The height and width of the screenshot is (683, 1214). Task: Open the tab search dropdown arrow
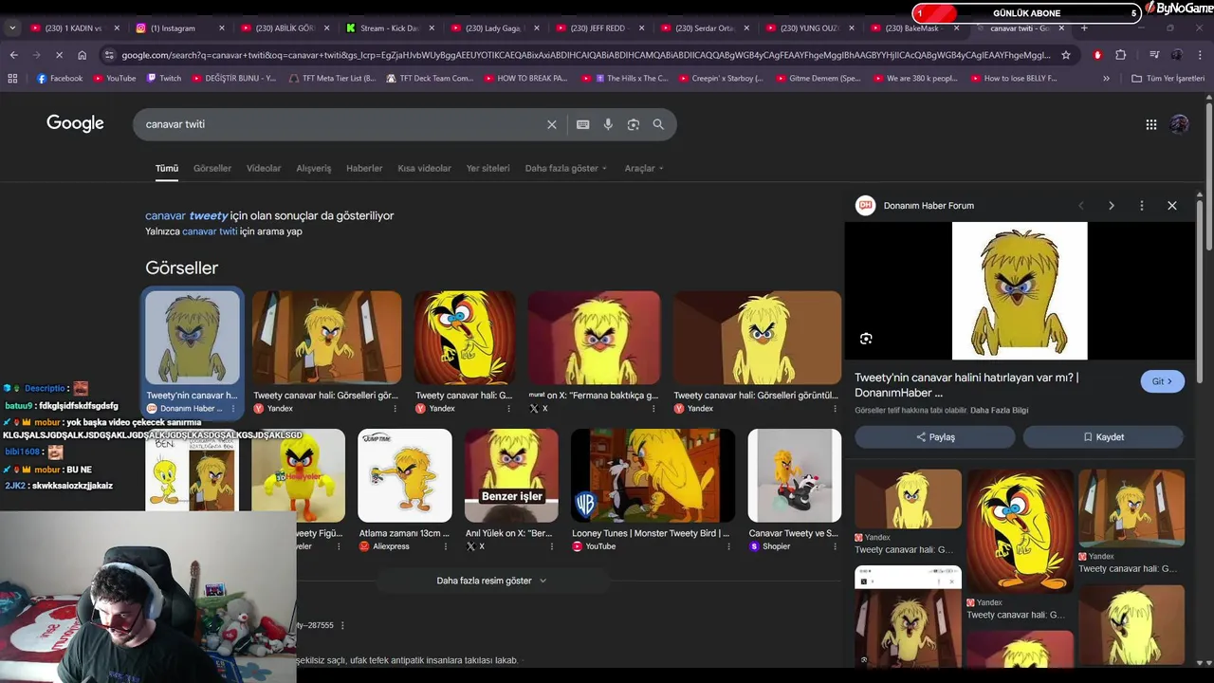click(12, 28)
